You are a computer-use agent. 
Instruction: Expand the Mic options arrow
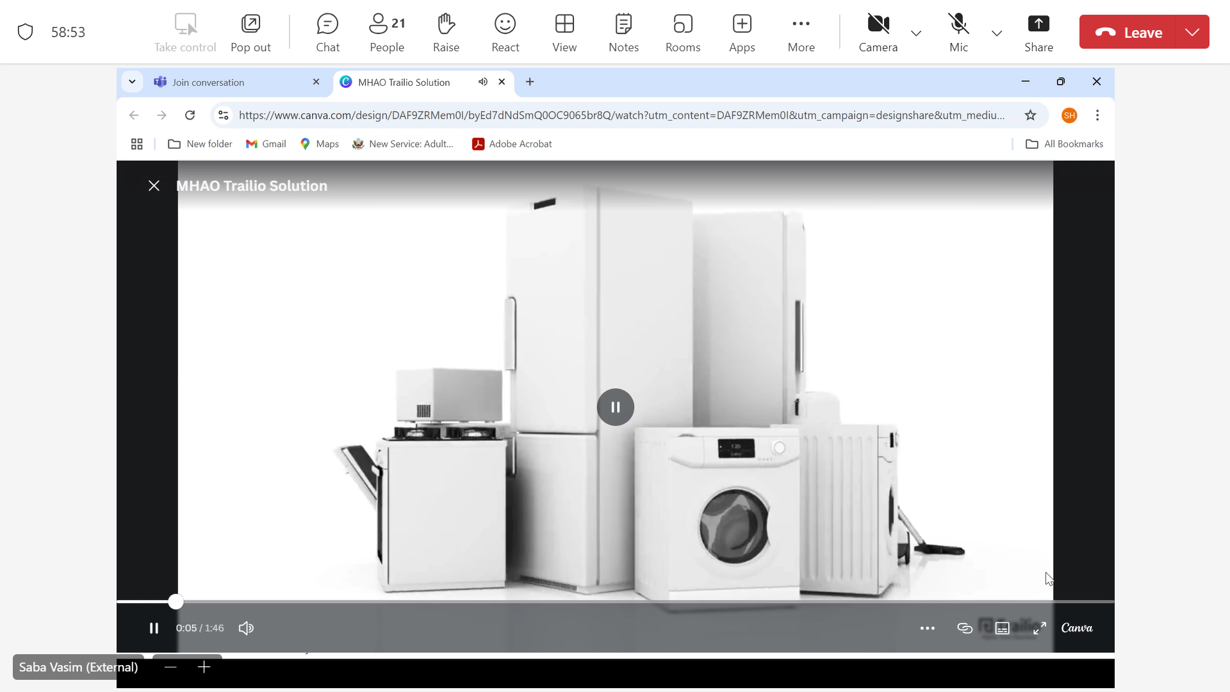tap(997, 33)
